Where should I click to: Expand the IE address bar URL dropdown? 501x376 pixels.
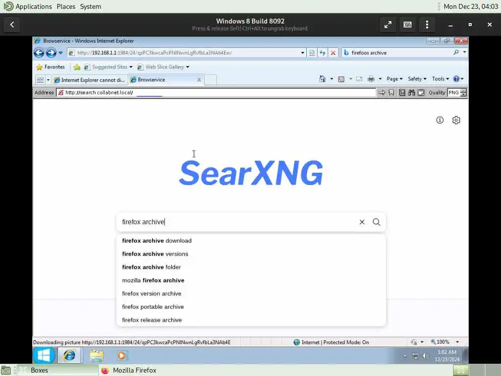coord(302,53)
